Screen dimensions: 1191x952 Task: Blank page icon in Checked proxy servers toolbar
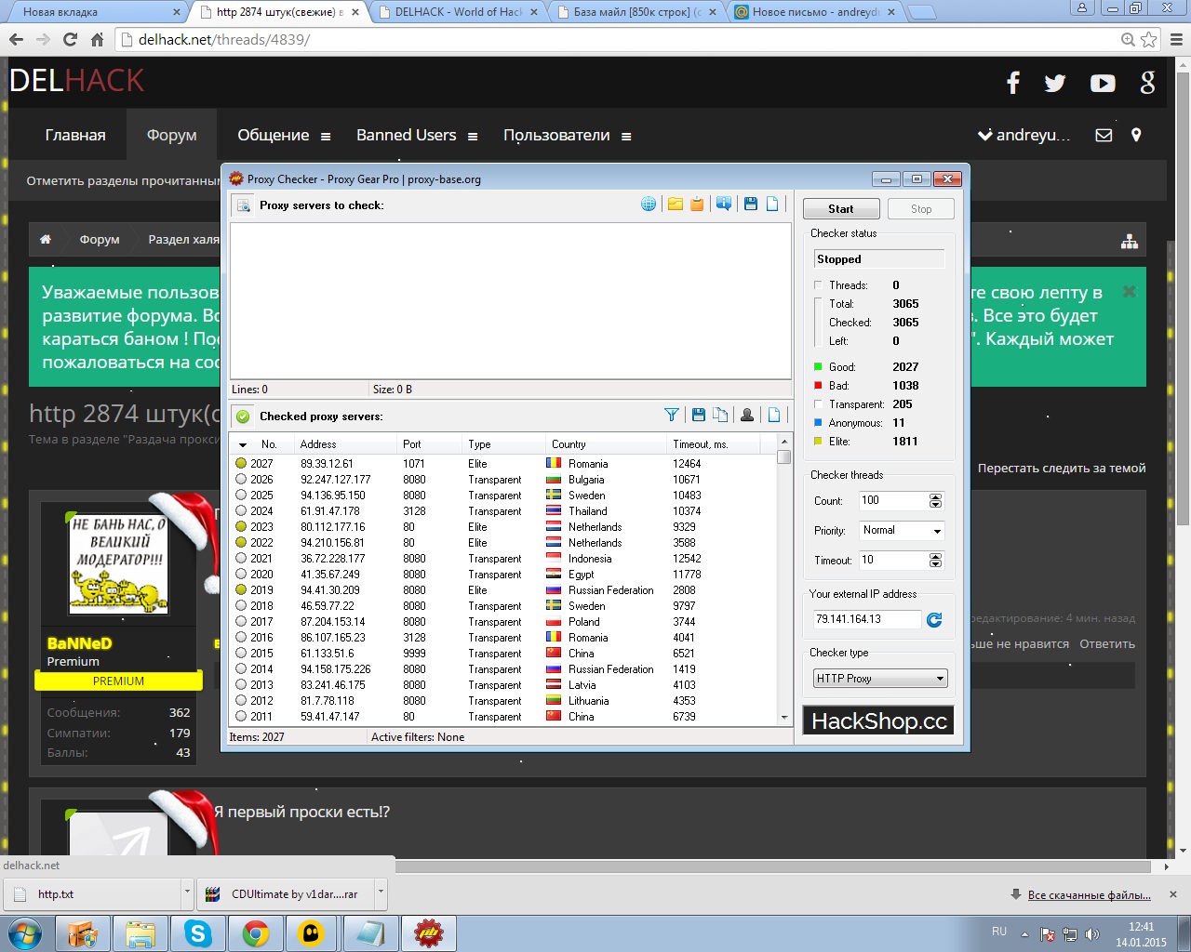click(773, 416)
